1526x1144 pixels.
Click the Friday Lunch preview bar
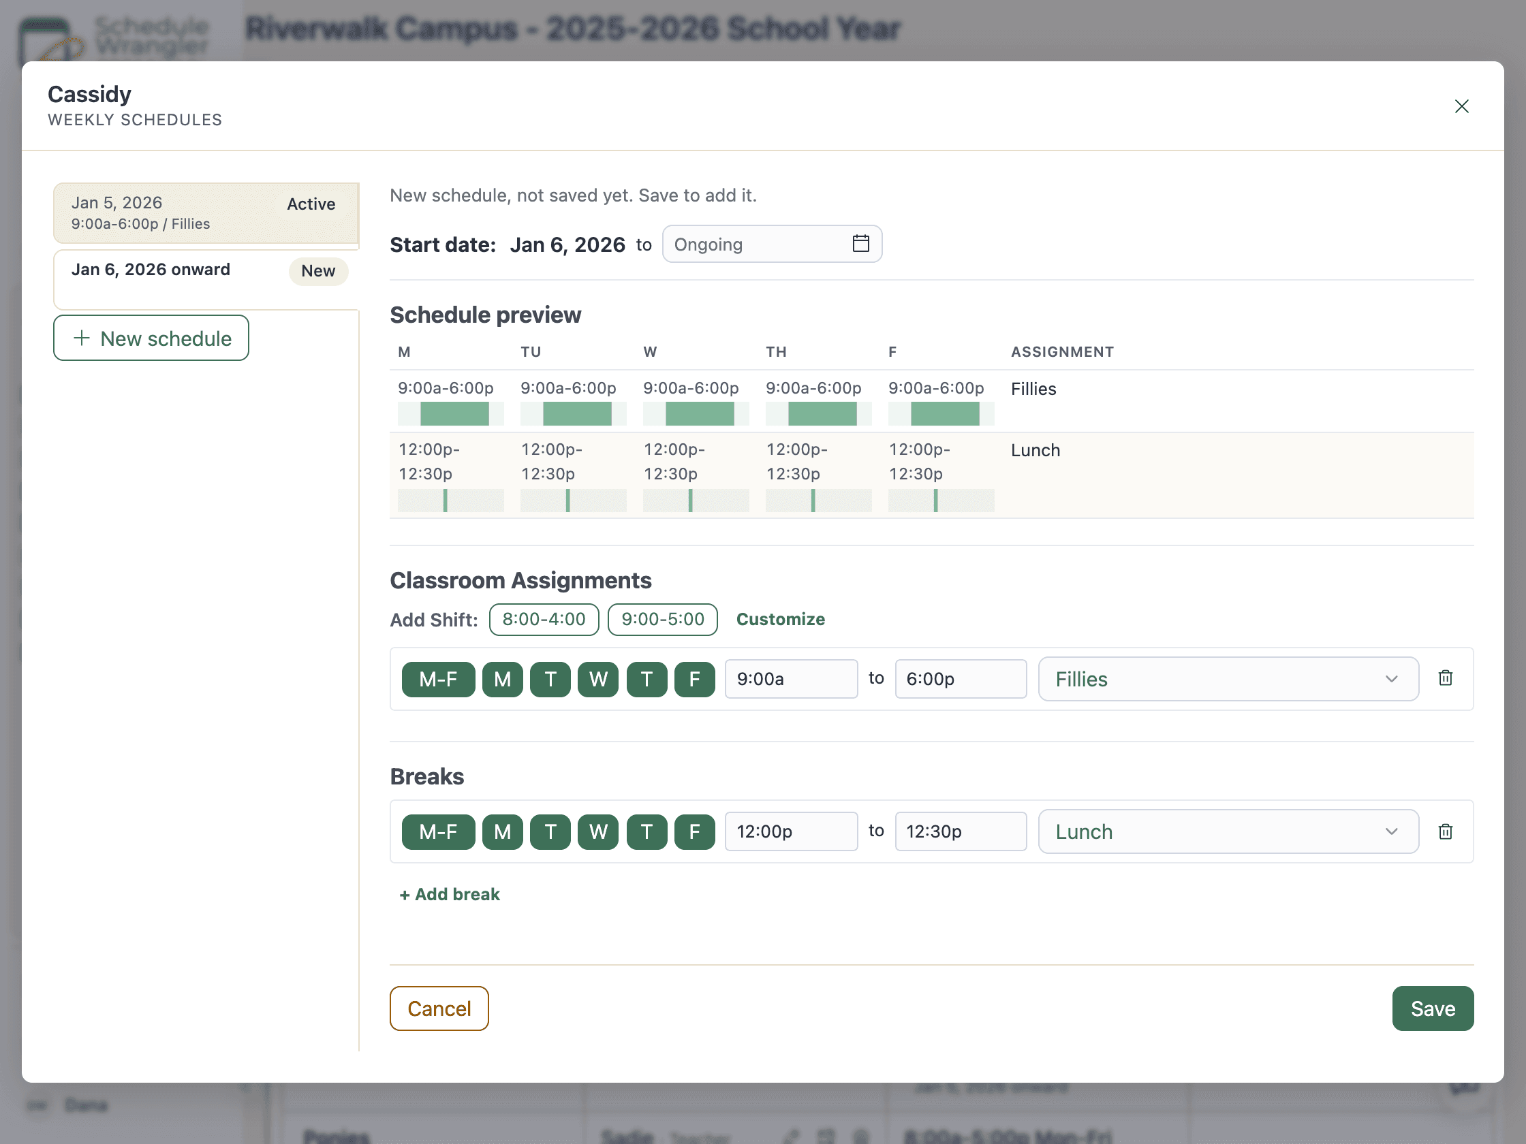941,500
